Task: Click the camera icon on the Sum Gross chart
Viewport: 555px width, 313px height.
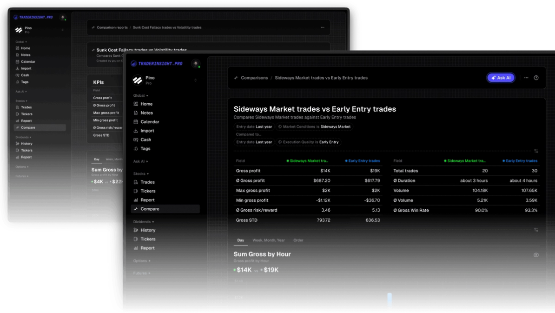Action: [x=535, y=254]
